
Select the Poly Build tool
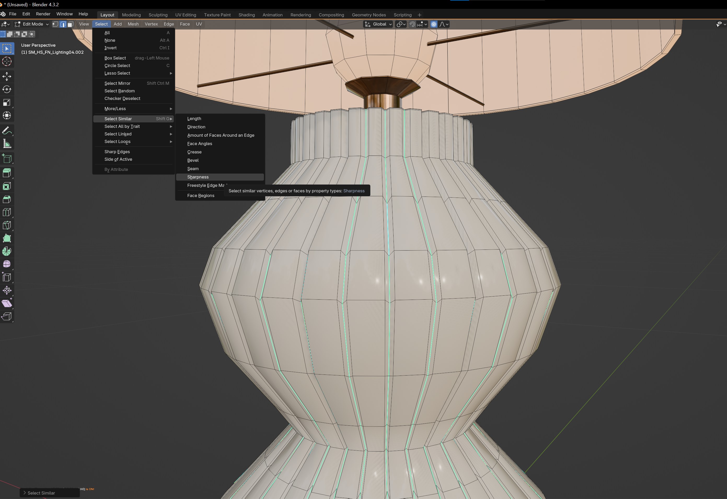7,238
